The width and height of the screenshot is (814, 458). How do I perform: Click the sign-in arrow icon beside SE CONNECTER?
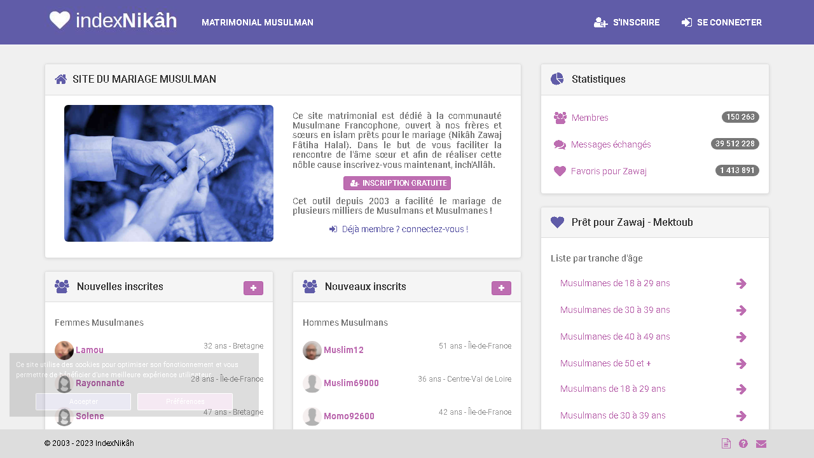687,22
